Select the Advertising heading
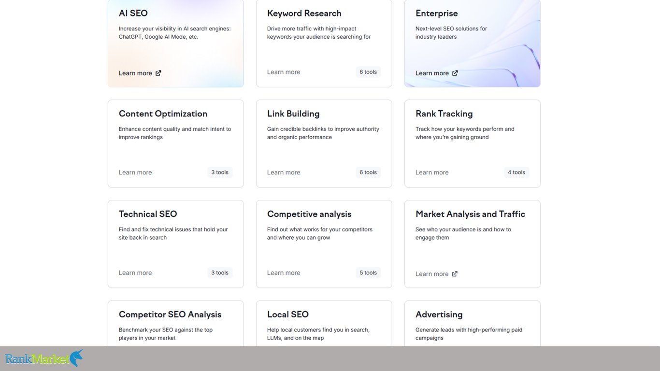The image size is (660, 371). click(x=439, y=314)
